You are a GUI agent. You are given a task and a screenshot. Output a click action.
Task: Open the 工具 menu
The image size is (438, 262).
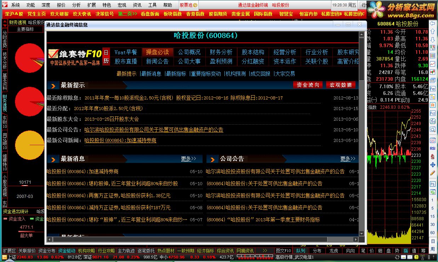coord(153,5)
